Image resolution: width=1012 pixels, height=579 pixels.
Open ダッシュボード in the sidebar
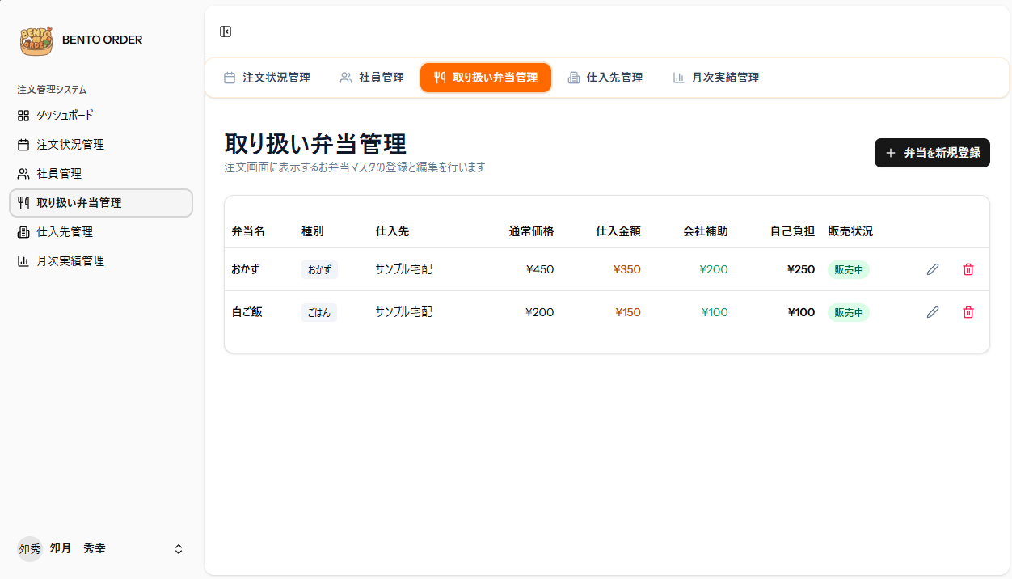point(101,116)
